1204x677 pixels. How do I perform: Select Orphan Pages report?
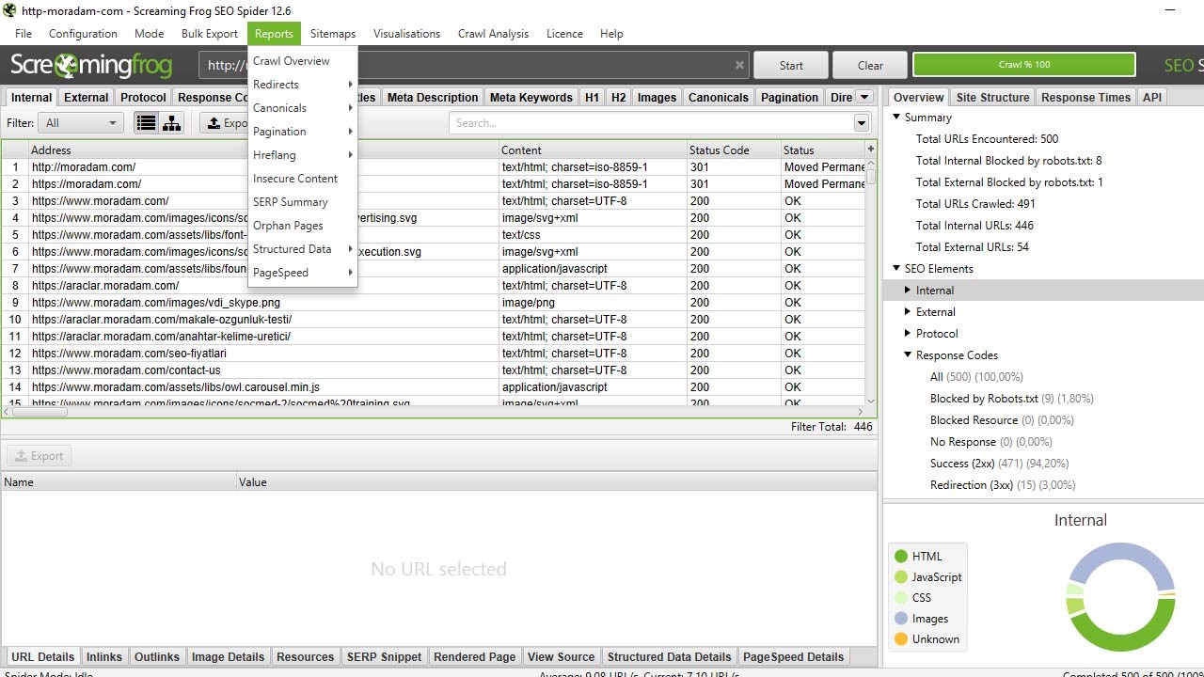point(303,226)
